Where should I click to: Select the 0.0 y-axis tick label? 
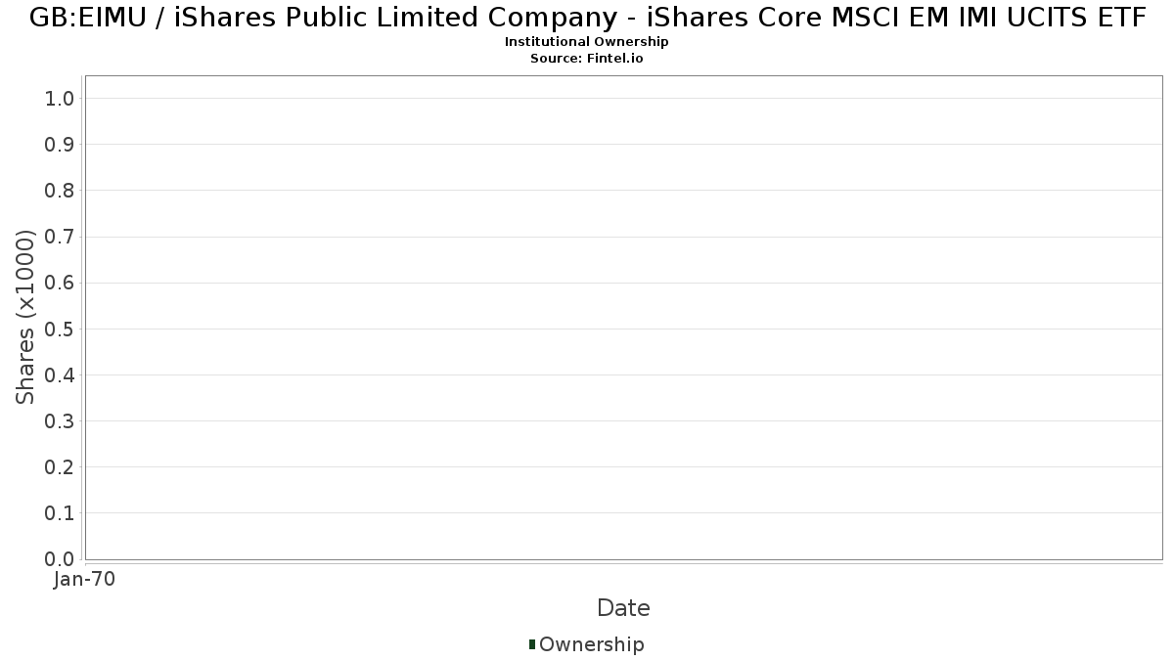click(60, 558)
